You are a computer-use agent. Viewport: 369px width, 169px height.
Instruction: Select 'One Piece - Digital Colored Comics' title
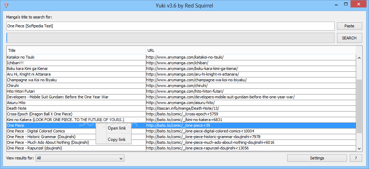click(36, 131)
